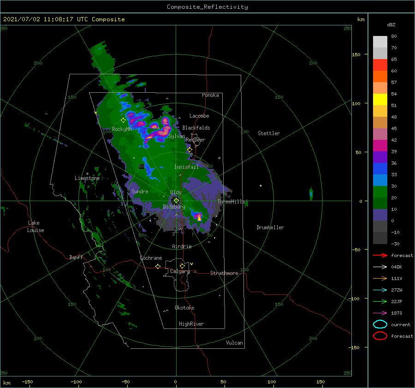Click the dark gray -30 dBZ swatch
This screenshot has width=415, height=388.
(x=380, y=238)
